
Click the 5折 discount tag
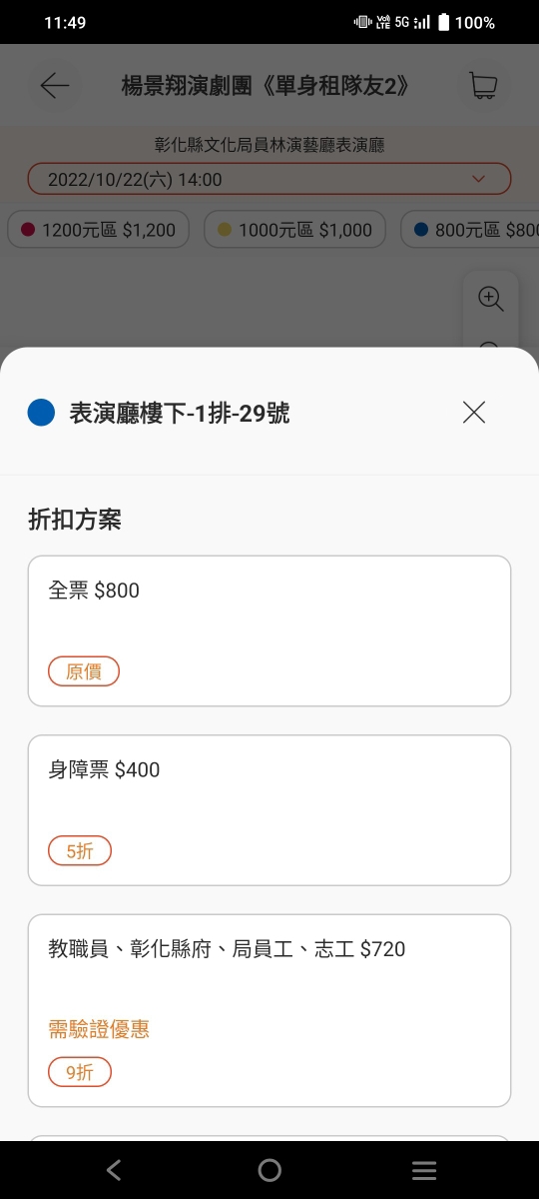(80, 851)
